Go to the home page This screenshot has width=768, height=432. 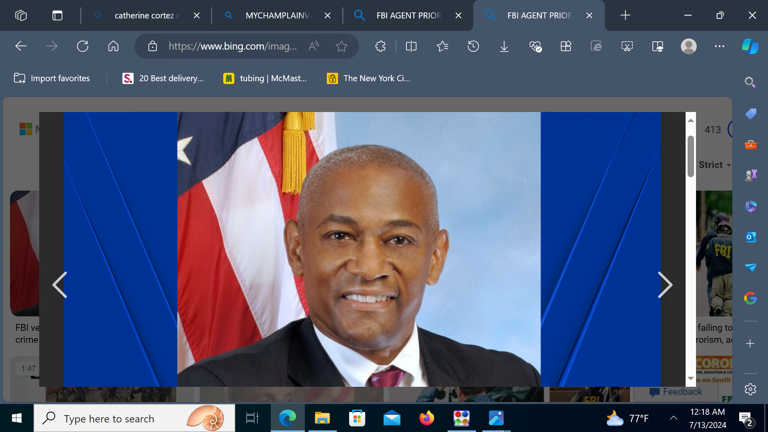(113, 46)
